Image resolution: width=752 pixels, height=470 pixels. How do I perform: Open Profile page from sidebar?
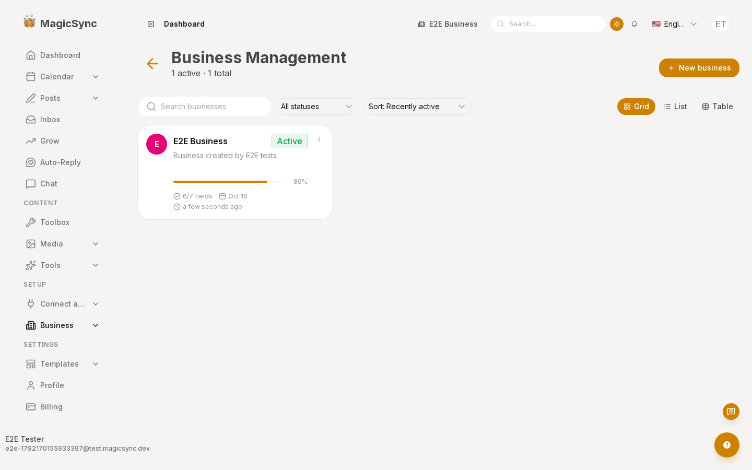click(x=63, y=385)
